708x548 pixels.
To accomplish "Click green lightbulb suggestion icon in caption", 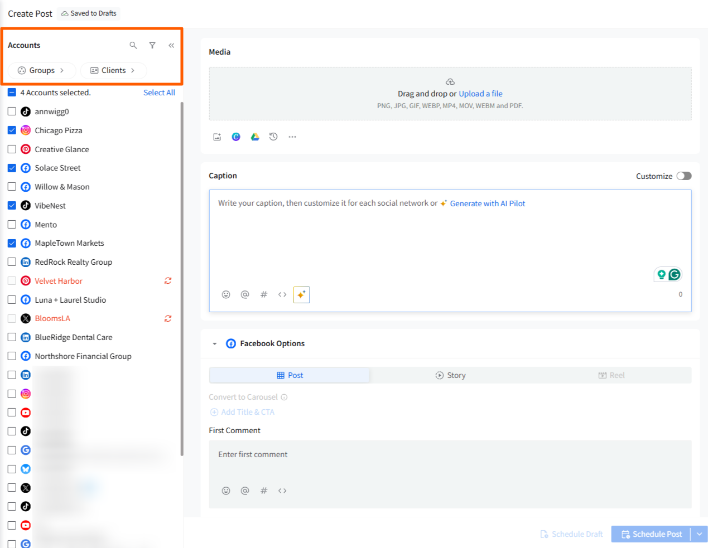I will (x=661, y=274).
